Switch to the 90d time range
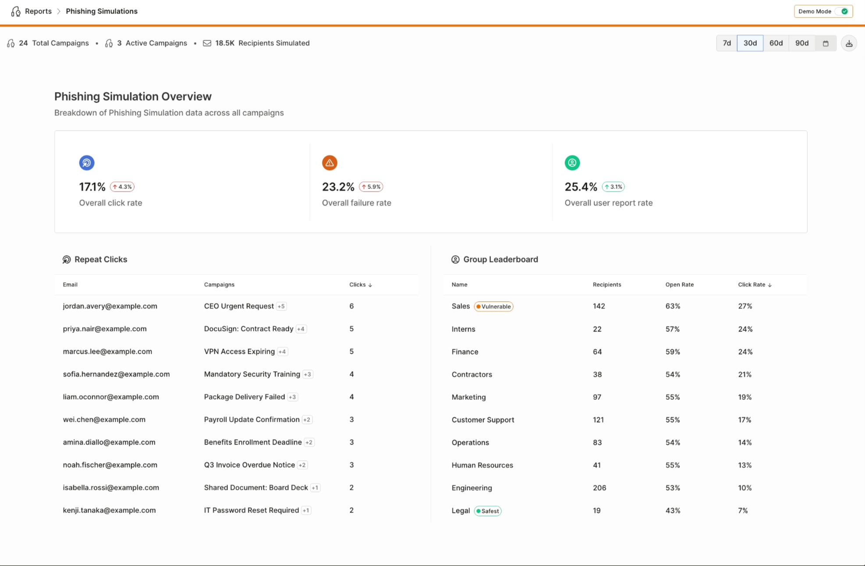The width and height of the screenshot is (865, 566). [x=801, y=43]
